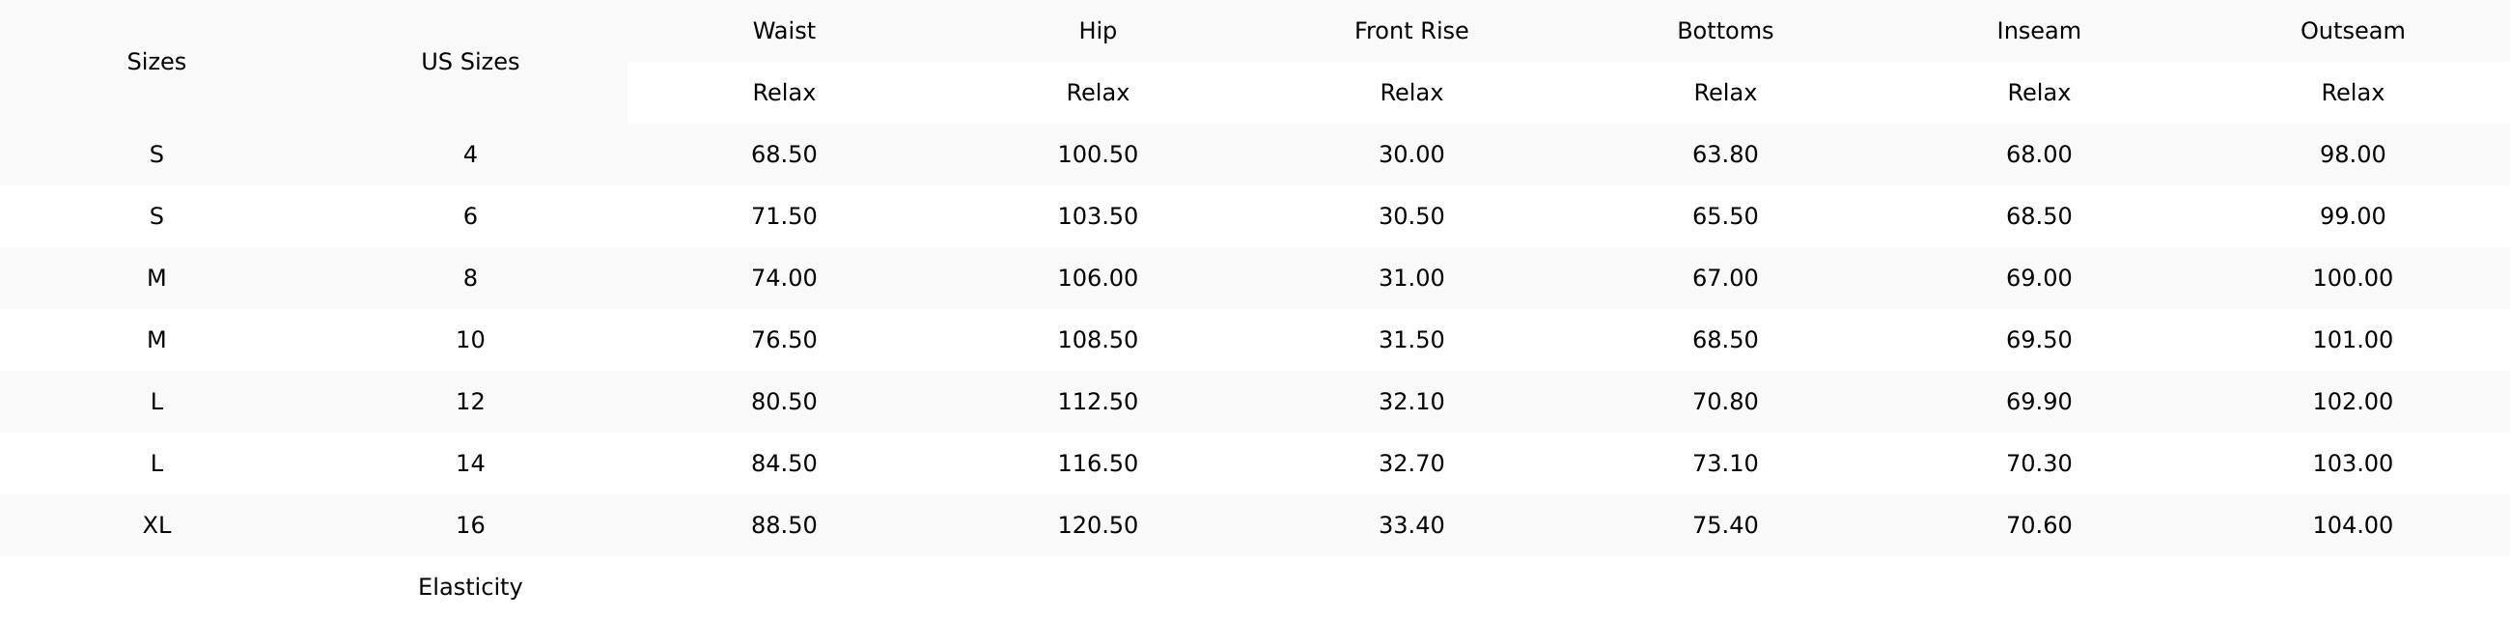Viewport: 2510px width, 618px height.
Task: Click the Hip column header
Action: [x=1097, y=31]
